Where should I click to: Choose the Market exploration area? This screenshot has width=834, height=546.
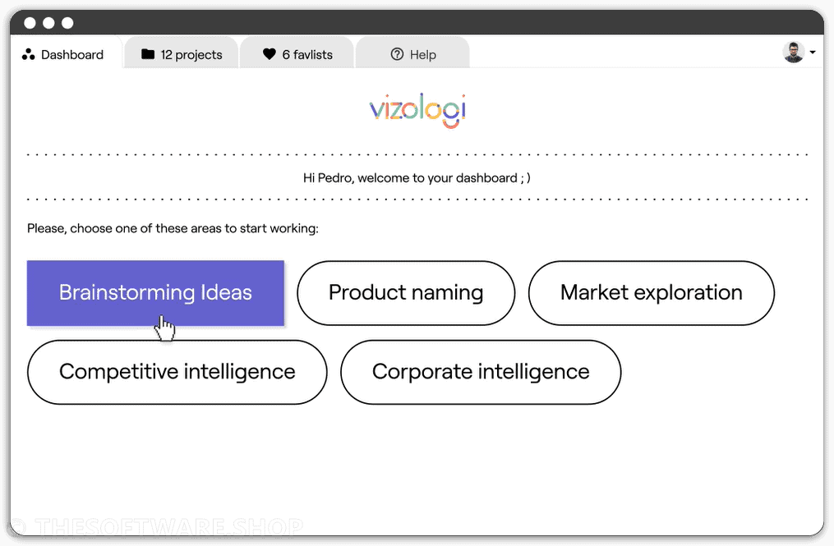(x=651, y=293)
